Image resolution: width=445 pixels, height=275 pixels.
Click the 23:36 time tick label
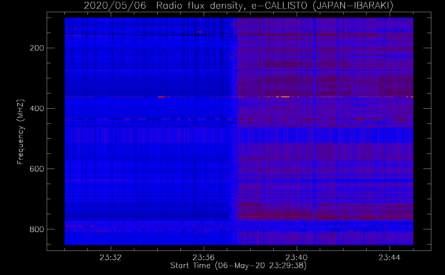click(x=204, y=258)
